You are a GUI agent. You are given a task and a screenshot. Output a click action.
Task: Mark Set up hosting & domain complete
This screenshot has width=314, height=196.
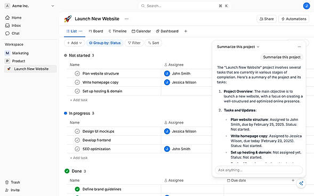coord(77,91)
